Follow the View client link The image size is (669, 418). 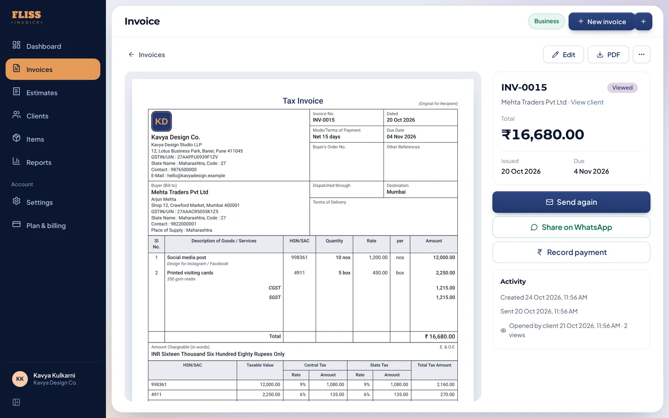click(x=587, y=102)
